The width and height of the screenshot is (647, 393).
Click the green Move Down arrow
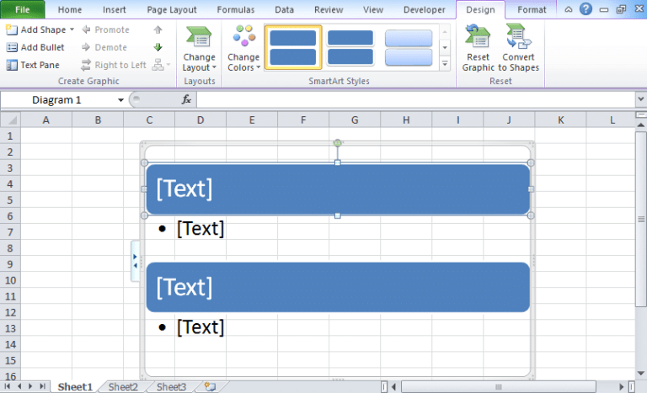point(158,47)
